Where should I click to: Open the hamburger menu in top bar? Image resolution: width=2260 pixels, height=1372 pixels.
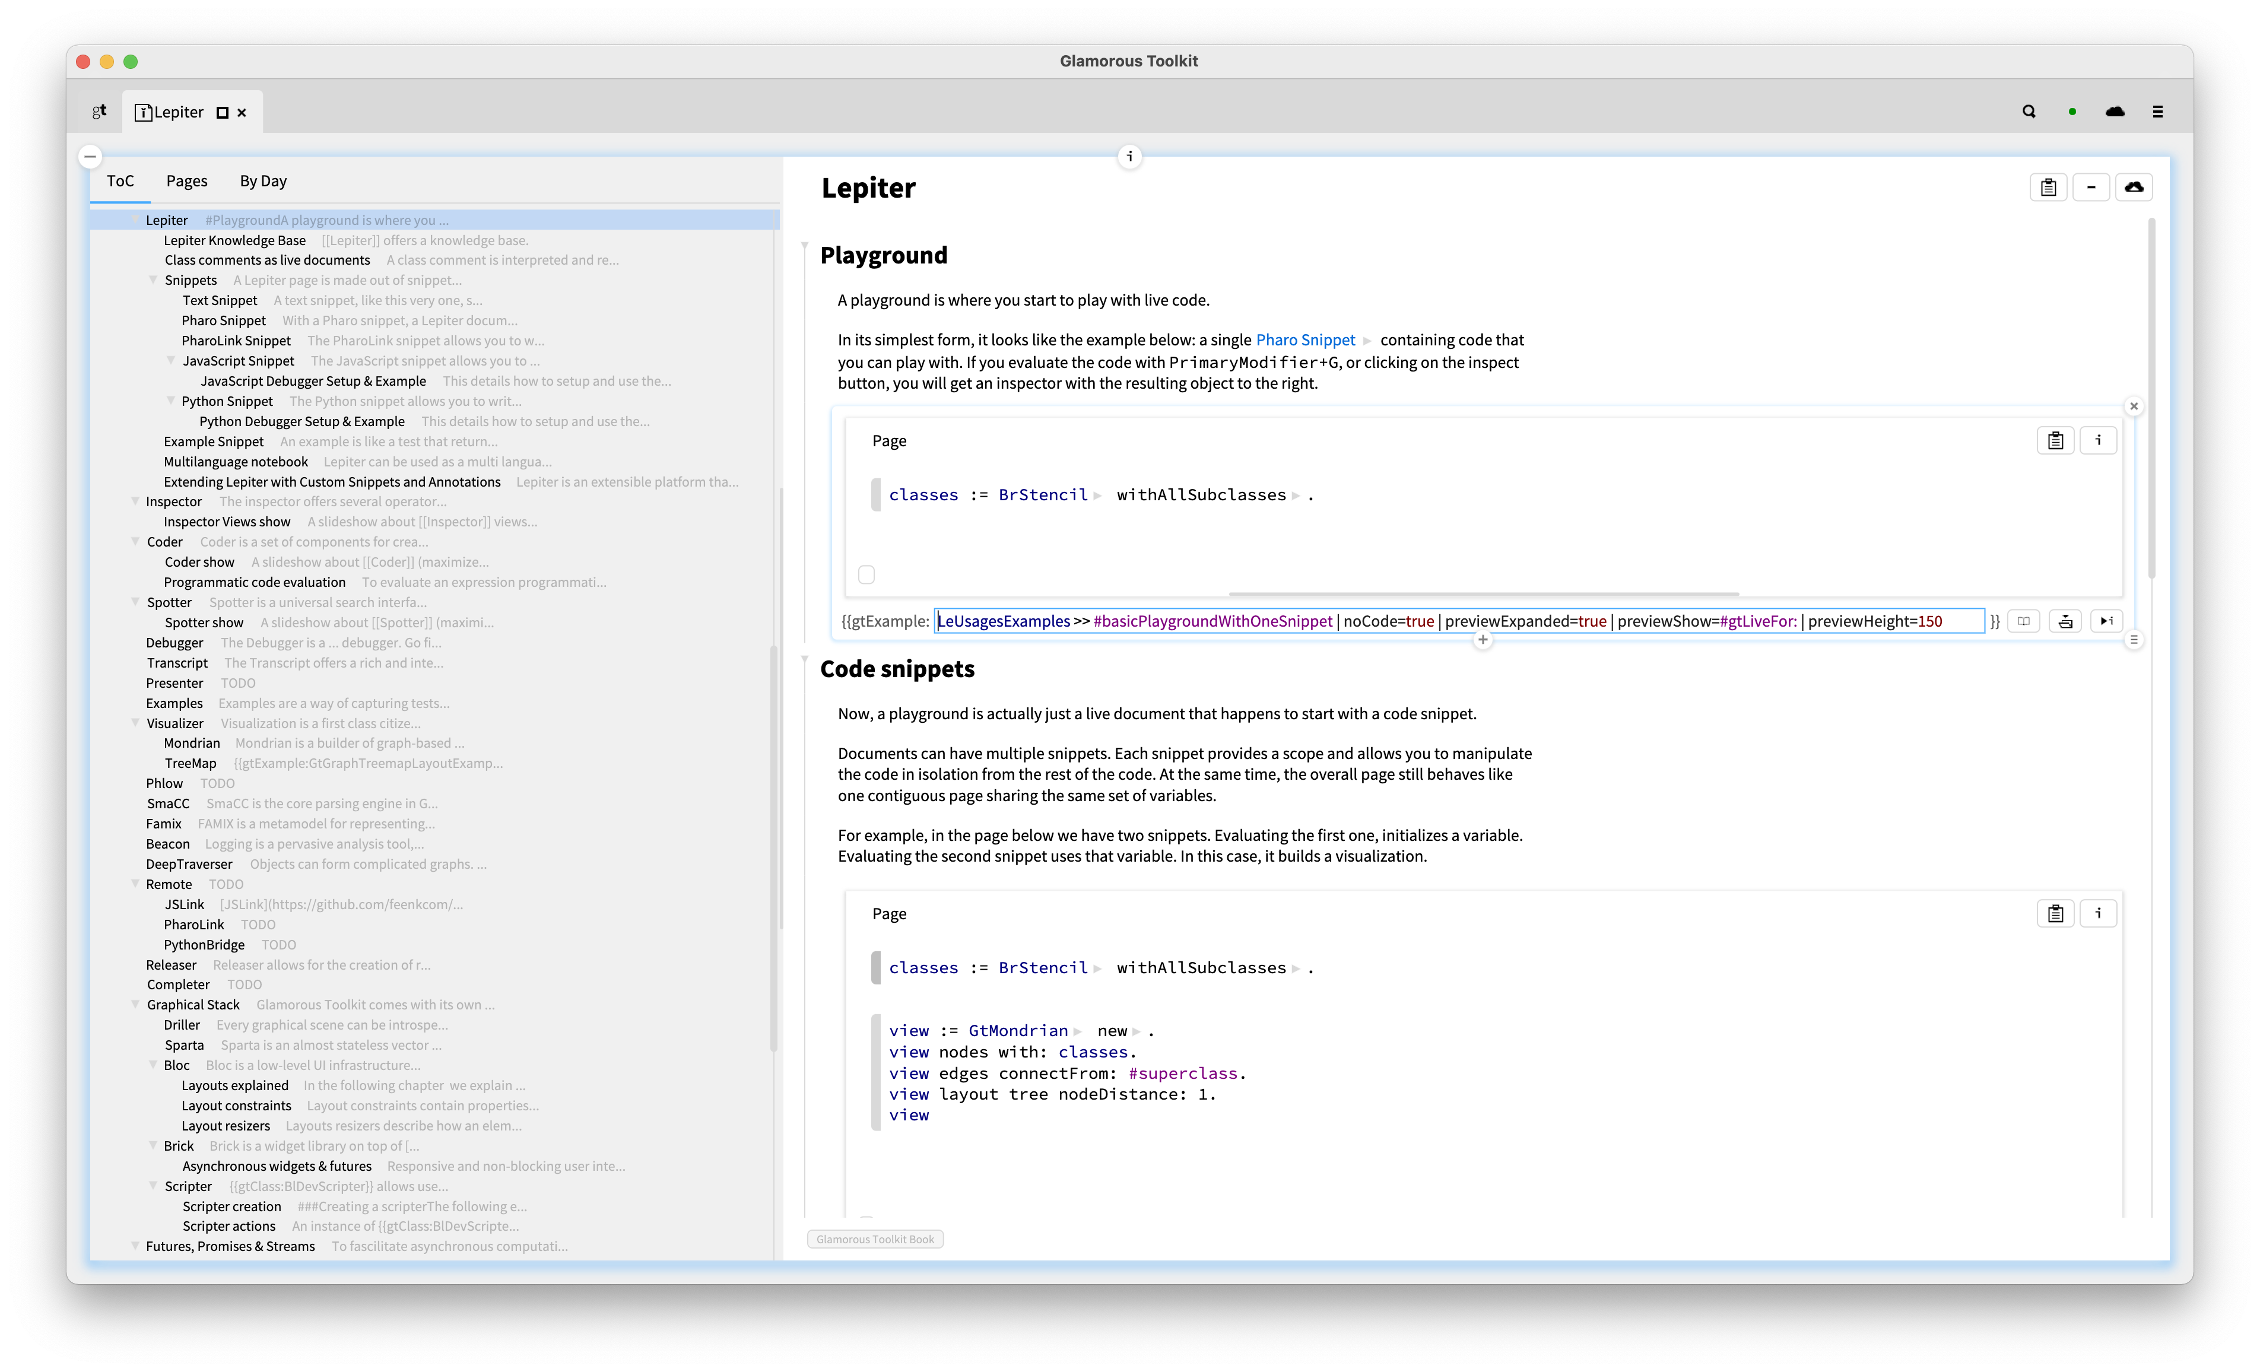(2157, 112)
